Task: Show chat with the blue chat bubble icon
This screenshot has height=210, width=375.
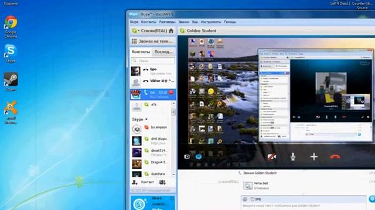Action: (199, 156)
